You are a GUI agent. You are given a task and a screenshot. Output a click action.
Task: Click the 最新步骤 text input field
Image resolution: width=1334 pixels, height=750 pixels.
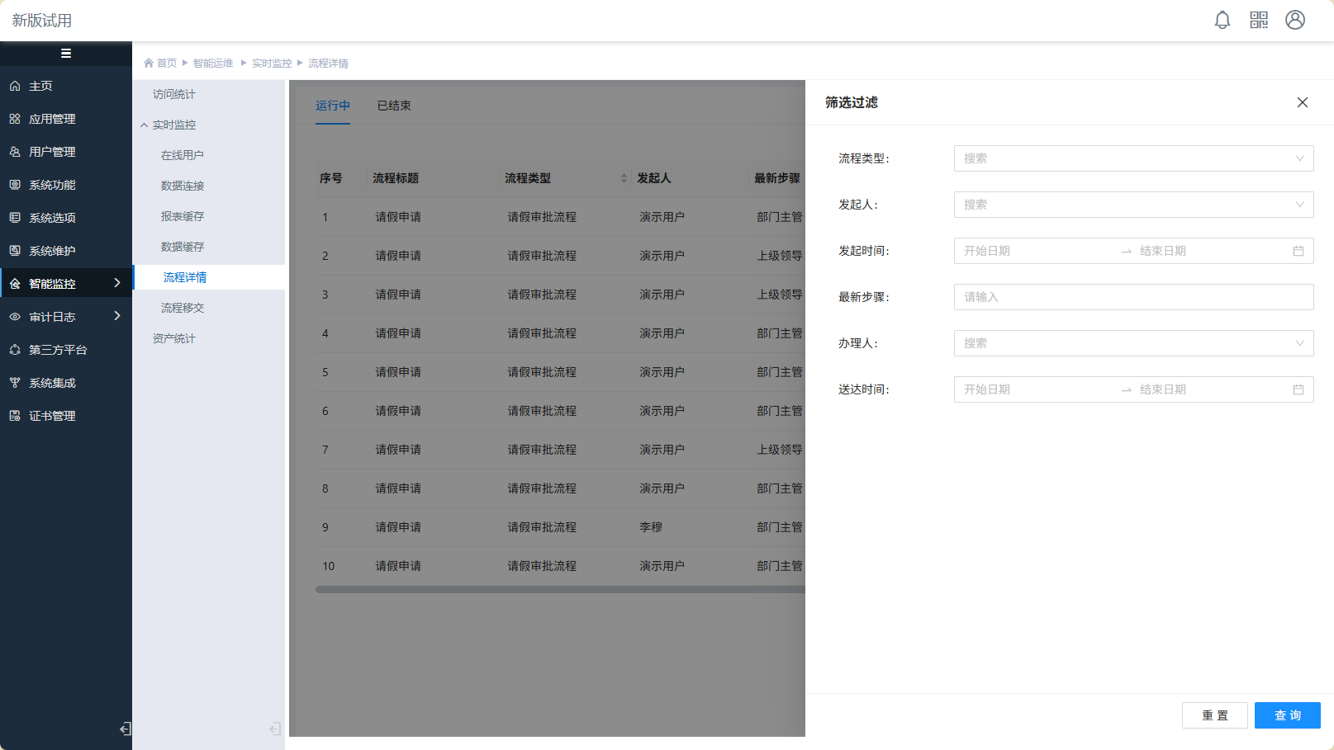coord(1132,297)
